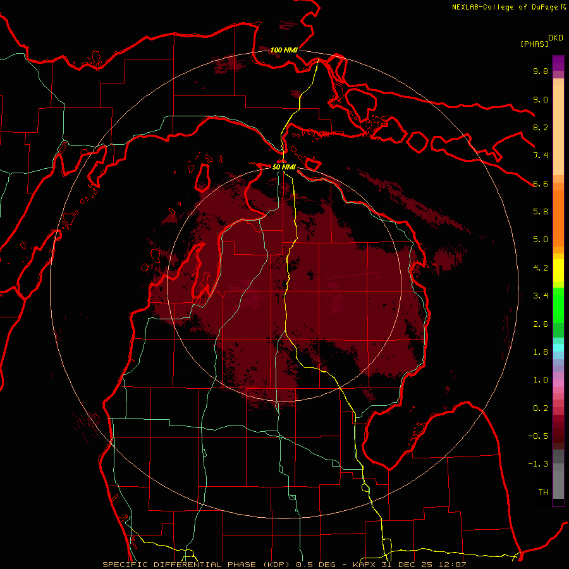Click the -0.5 legend value

point(538,436)
